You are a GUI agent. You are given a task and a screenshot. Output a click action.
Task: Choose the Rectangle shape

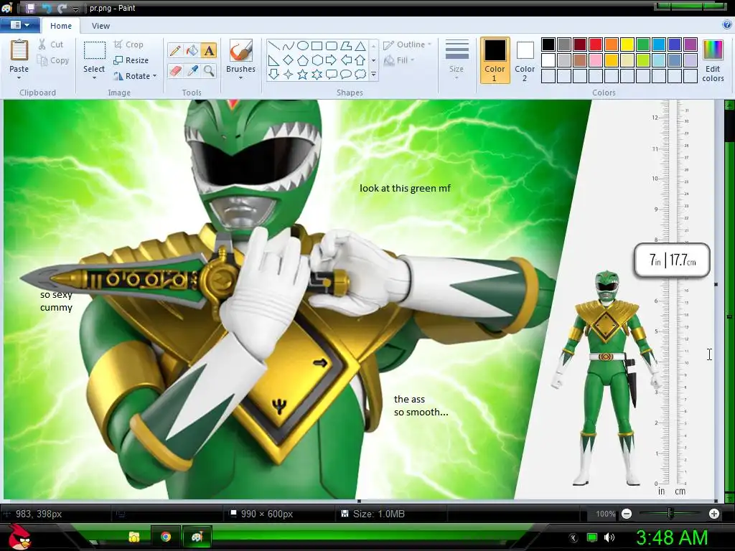pyautogui.click(x=317, y=46)
